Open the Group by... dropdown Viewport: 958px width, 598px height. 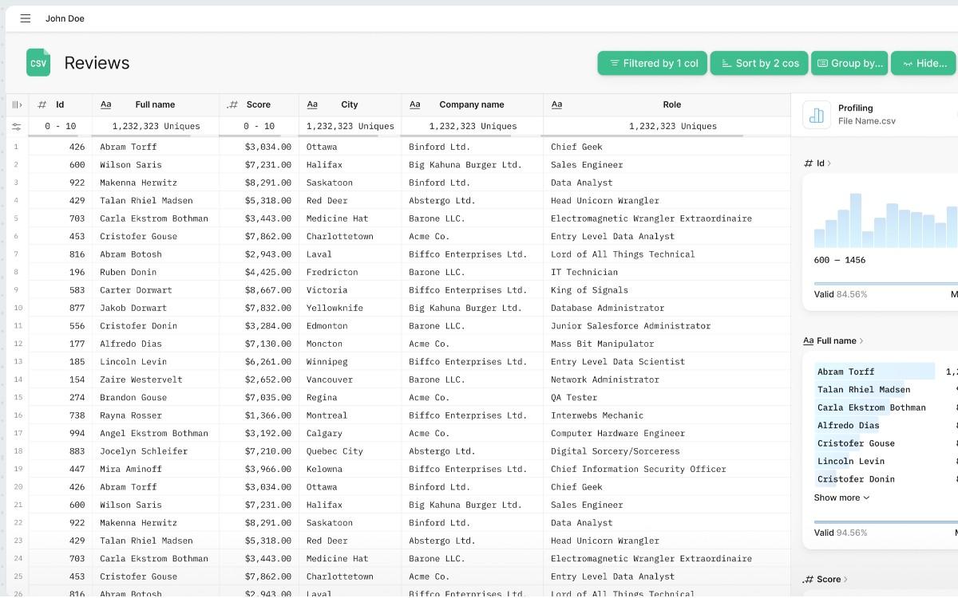point(849,63)
